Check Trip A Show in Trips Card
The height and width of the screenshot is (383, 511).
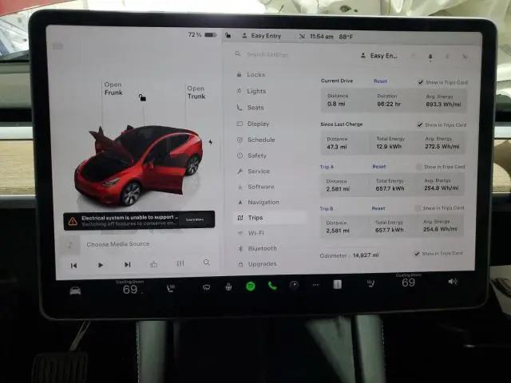pyautogui.click(x=418, y=167)
